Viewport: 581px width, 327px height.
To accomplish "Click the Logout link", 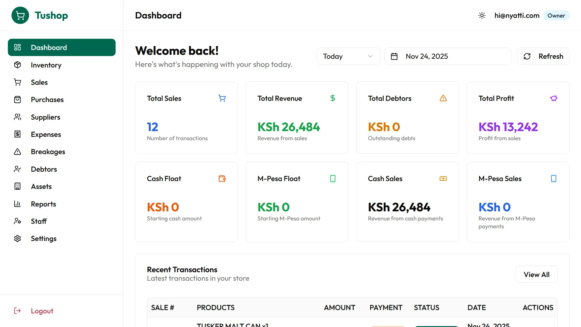I will tap(42, 311).
